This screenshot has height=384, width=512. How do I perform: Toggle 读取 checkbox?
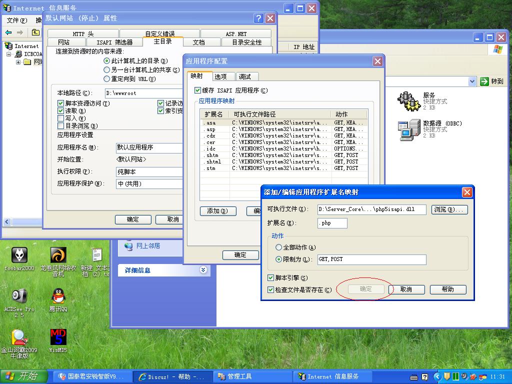click(x=60, y=110)
